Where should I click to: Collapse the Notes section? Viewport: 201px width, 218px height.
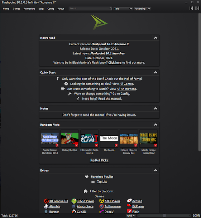[155, 108]
